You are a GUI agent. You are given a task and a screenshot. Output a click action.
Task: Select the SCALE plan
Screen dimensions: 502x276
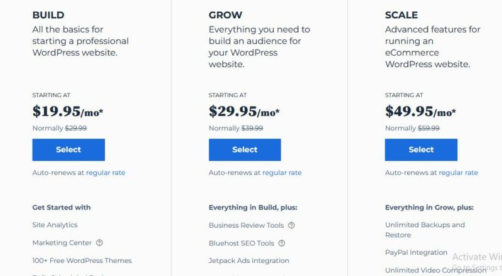[421, 149]
